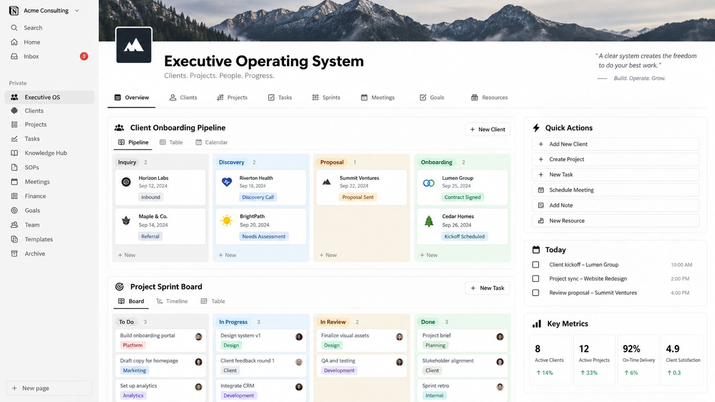Click the New page button

[49, 388]
